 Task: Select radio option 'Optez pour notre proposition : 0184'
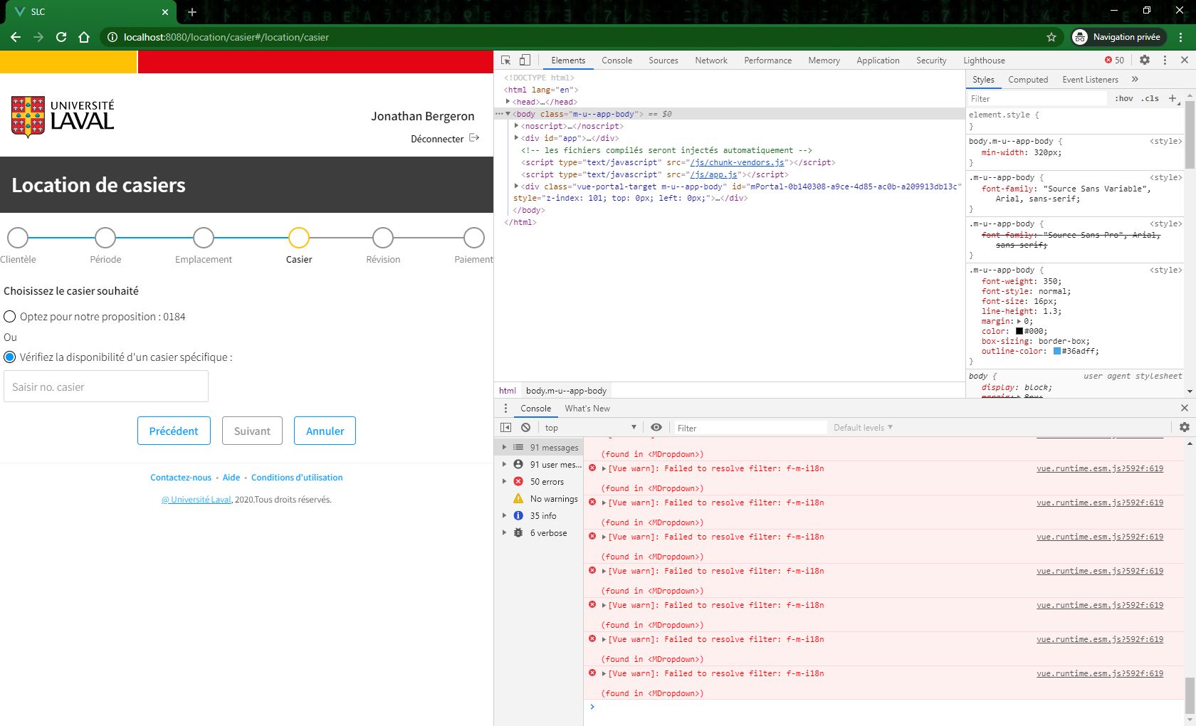pyautogui.click(x=10, y=316)
